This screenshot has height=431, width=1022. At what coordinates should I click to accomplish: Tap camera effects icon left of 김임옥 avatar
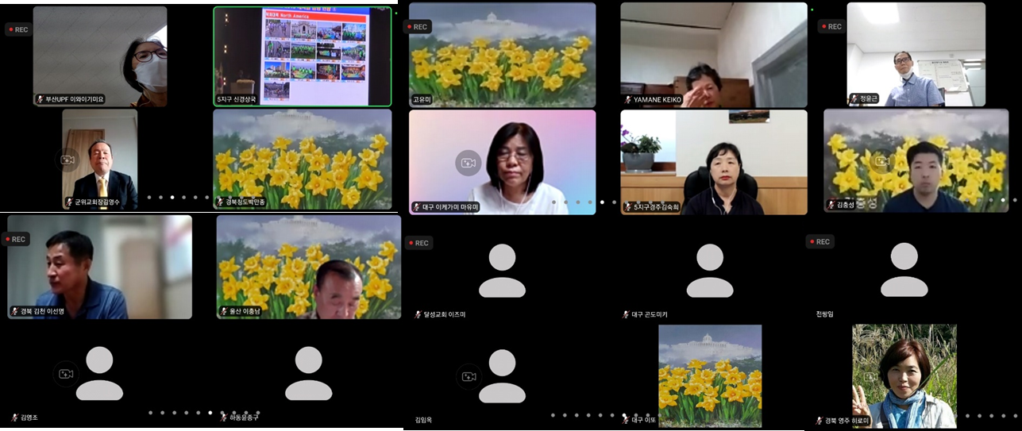(x=469, y=376)
